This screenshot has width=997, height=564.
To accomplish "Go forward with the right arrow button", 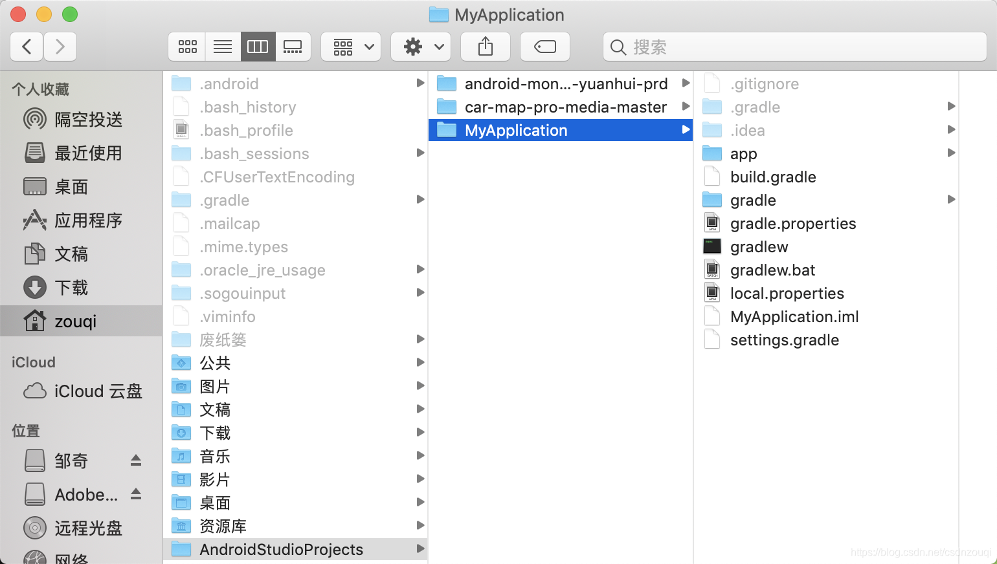I will click(x=60, y=47).
